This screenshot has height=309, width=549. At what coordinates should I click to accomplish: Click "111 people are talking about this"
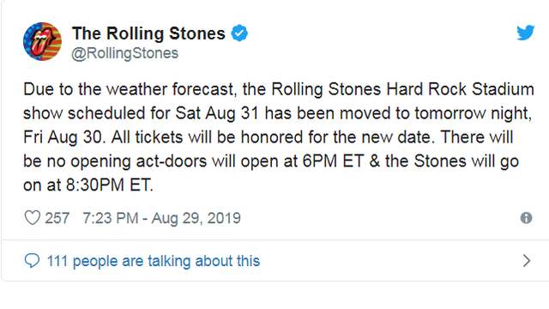pyautogui.click(x=154, y=261)
